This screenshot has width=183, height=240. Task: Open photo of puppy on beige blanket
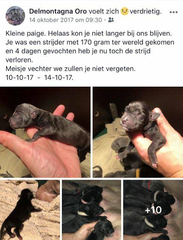coord(30,210)
